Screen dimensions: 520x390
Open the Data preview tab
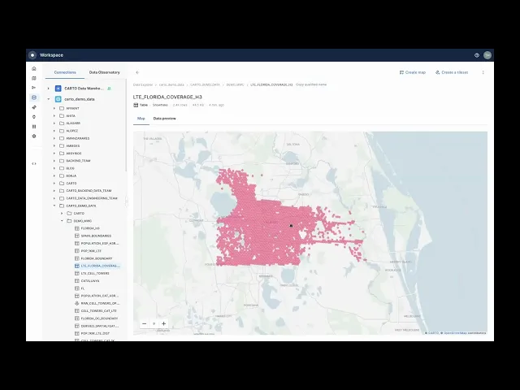164,119
